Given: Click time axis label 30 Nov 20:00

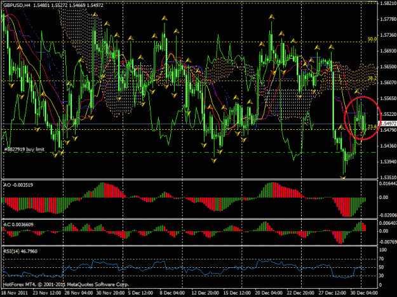Looking at the screenshot, I should click(111, 293).
